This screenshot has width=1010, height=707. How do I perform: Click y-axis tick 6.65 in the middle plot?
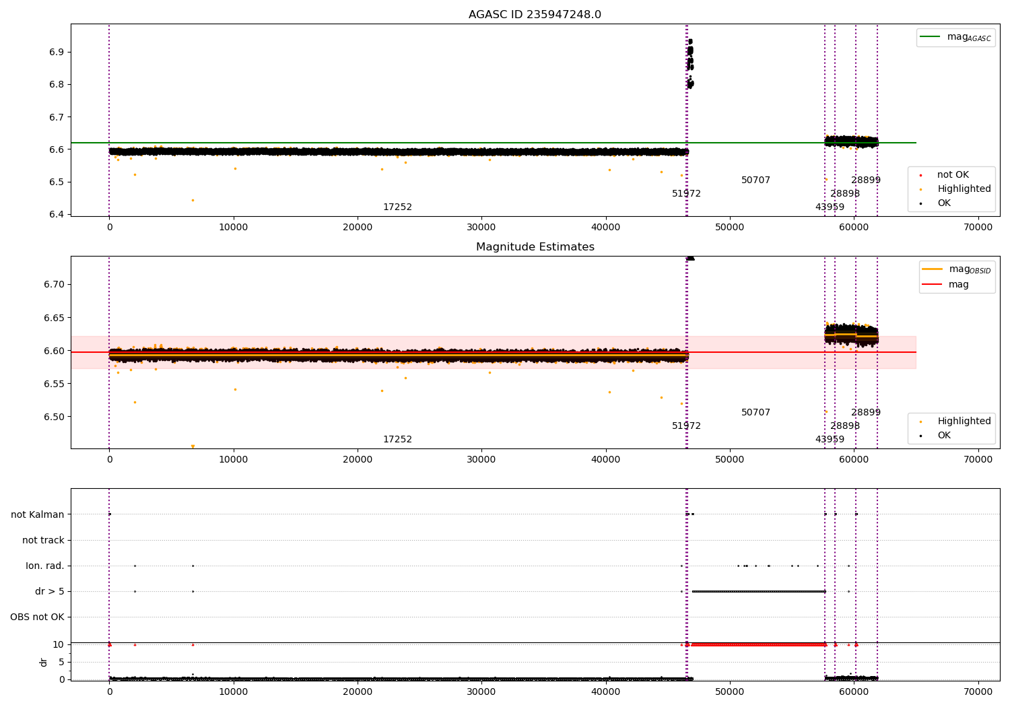click(54, 318)
